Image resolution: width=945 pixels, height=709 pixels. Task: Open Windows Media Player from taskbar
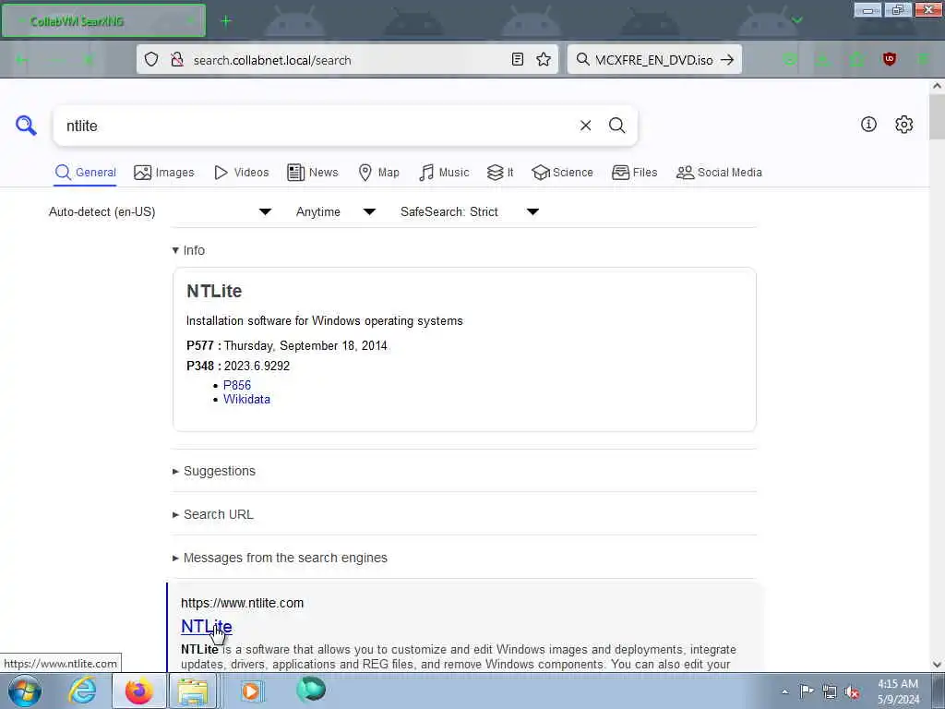(251, 691)
